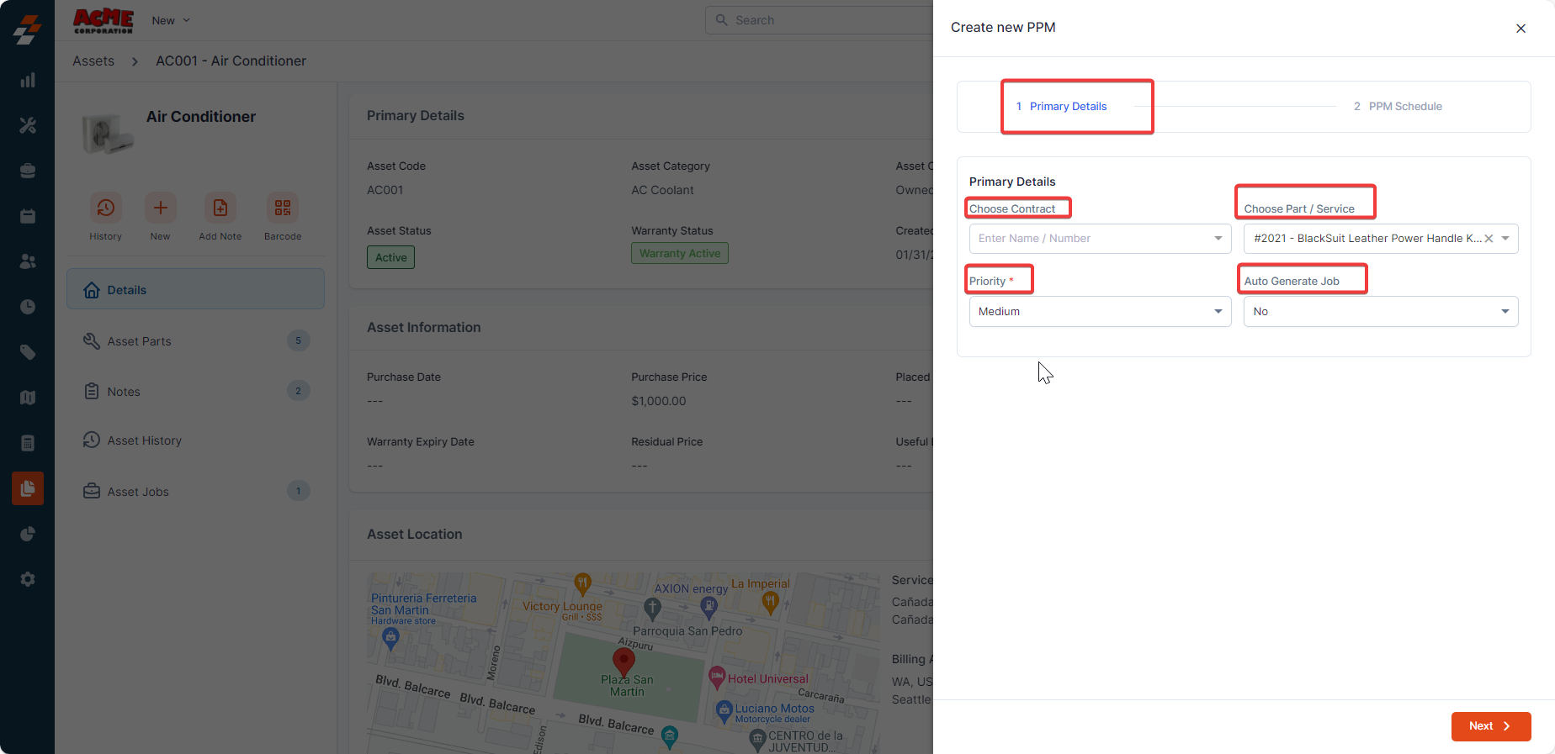Open Asset History section
This screenshot has width=1555, height=754.
point(144,440)
